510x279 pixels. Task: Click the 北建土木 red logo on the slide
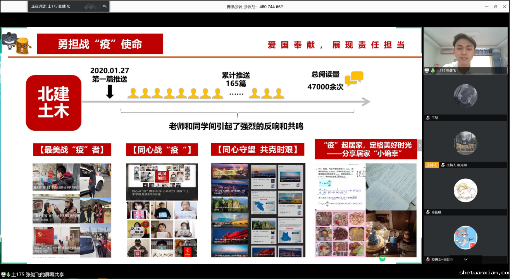pos(53,103)
